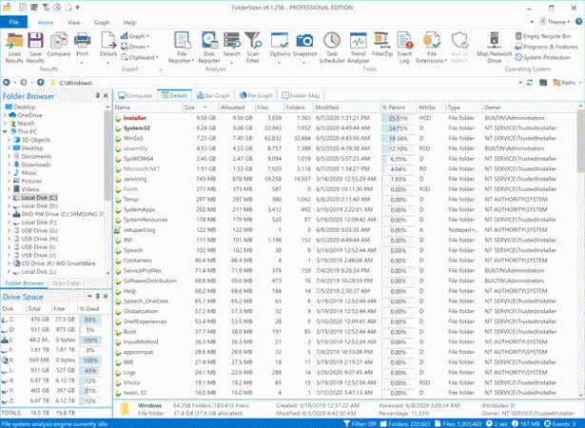The image size is (585, 428).
Task: Switch to the Pie Graph tab
Action: [x=256, y=95]
